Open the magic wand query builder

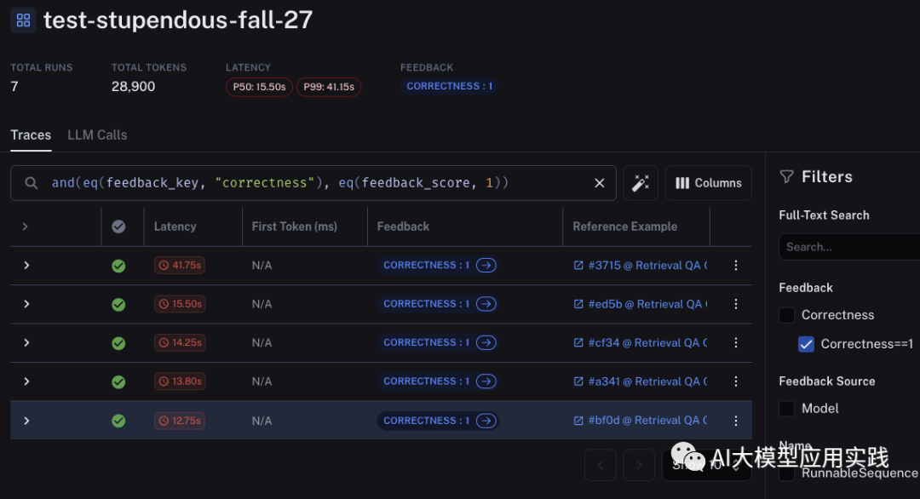(x=640, y=183)
